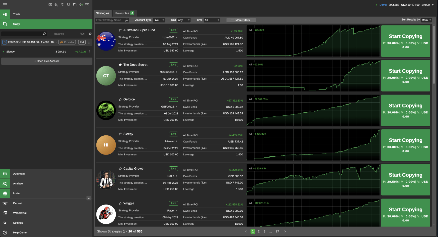Open the Deposit page from the sidebar
Viewport: 438px width, 237px height.
17,203
